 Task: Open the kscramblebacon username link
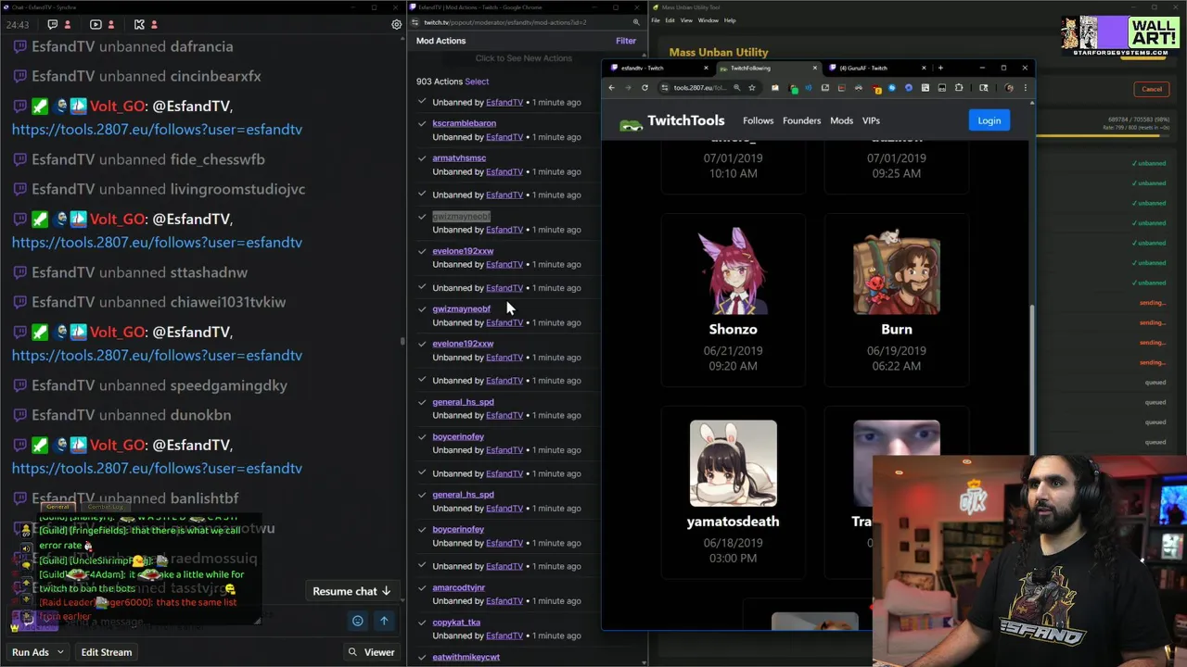point(464,123)
